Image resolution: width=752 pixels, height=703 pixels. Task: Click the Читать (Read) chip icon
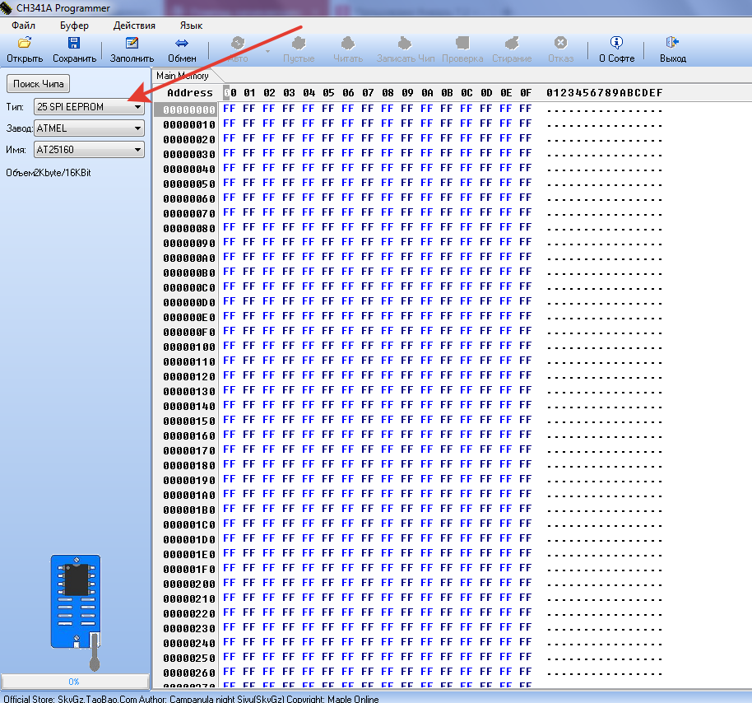(x=348, y=43)
